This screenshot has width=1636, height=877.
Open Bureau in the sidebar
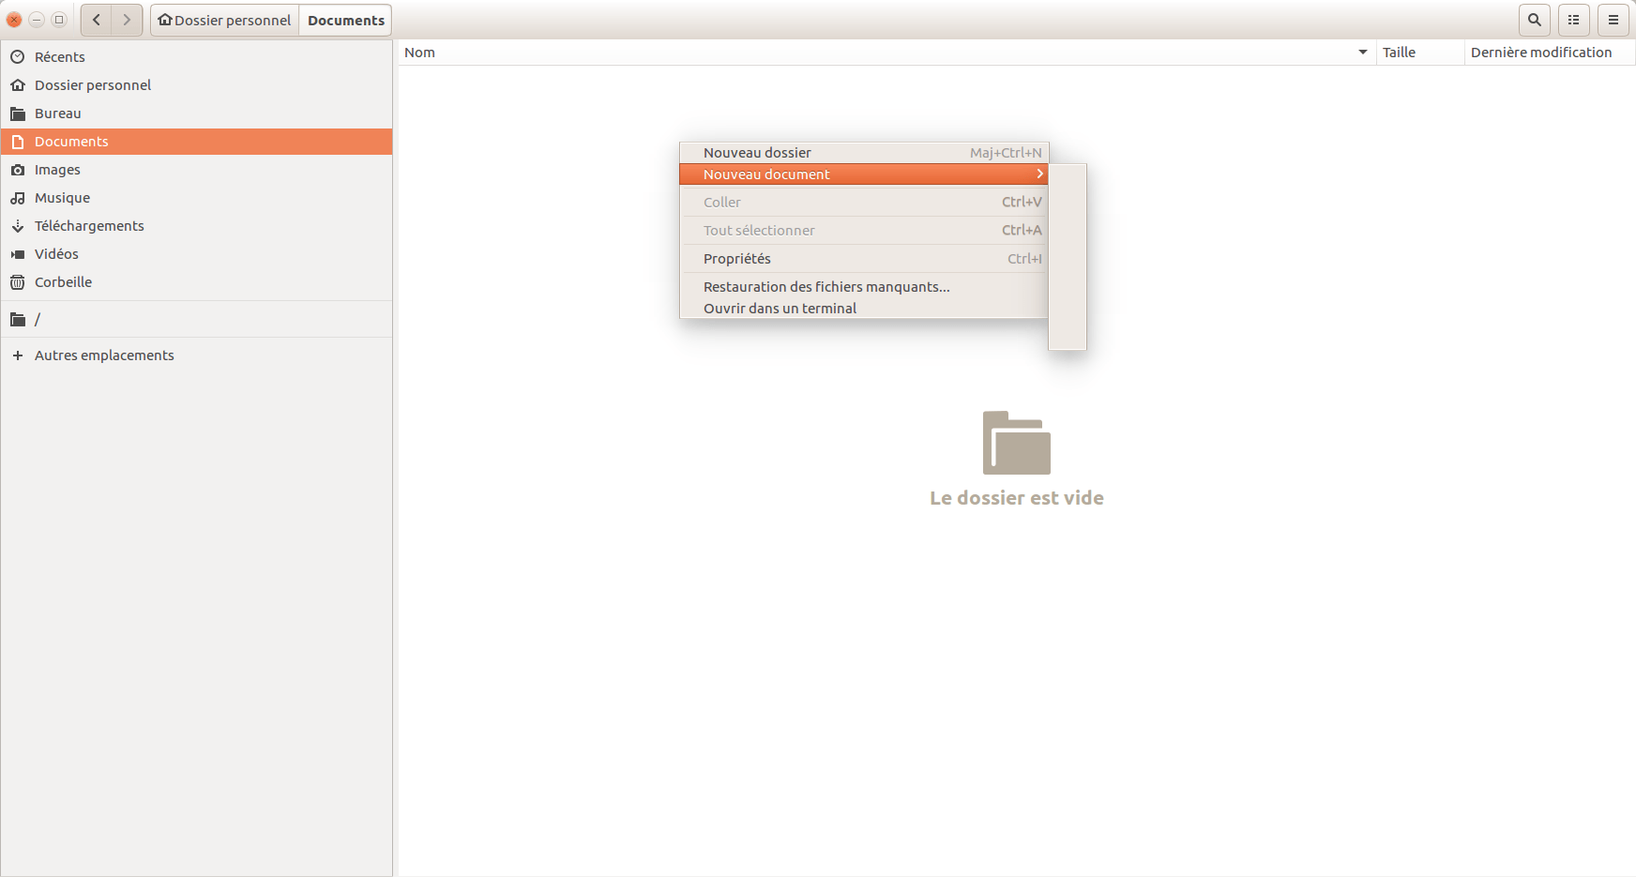(196, 113)
